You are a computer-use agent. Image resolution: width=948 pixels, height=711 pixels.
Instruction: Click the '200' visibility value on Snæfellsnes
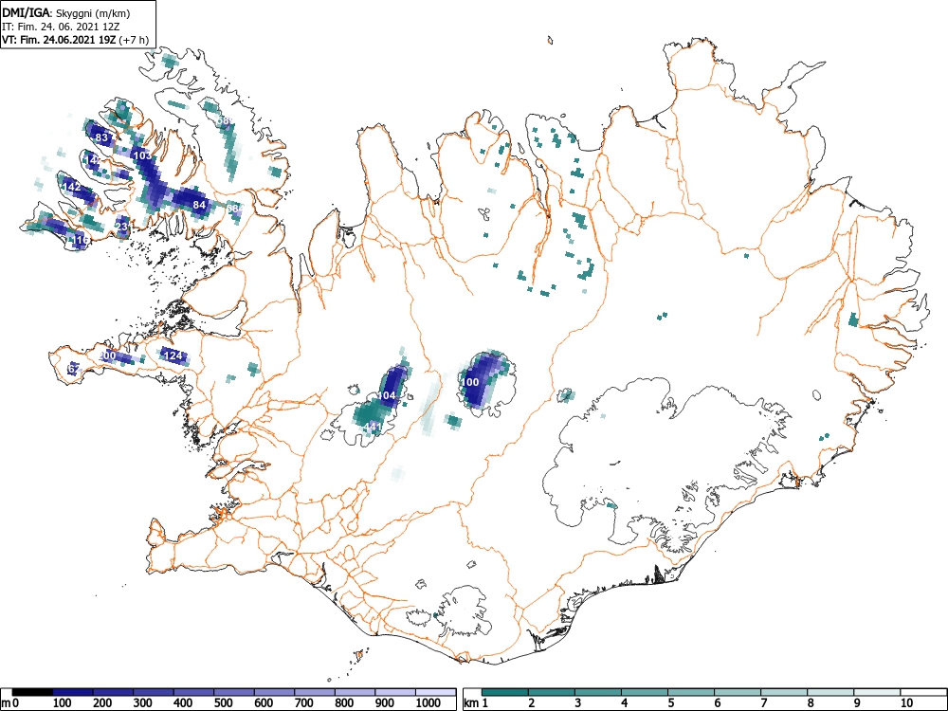click(x=107, y=355)
